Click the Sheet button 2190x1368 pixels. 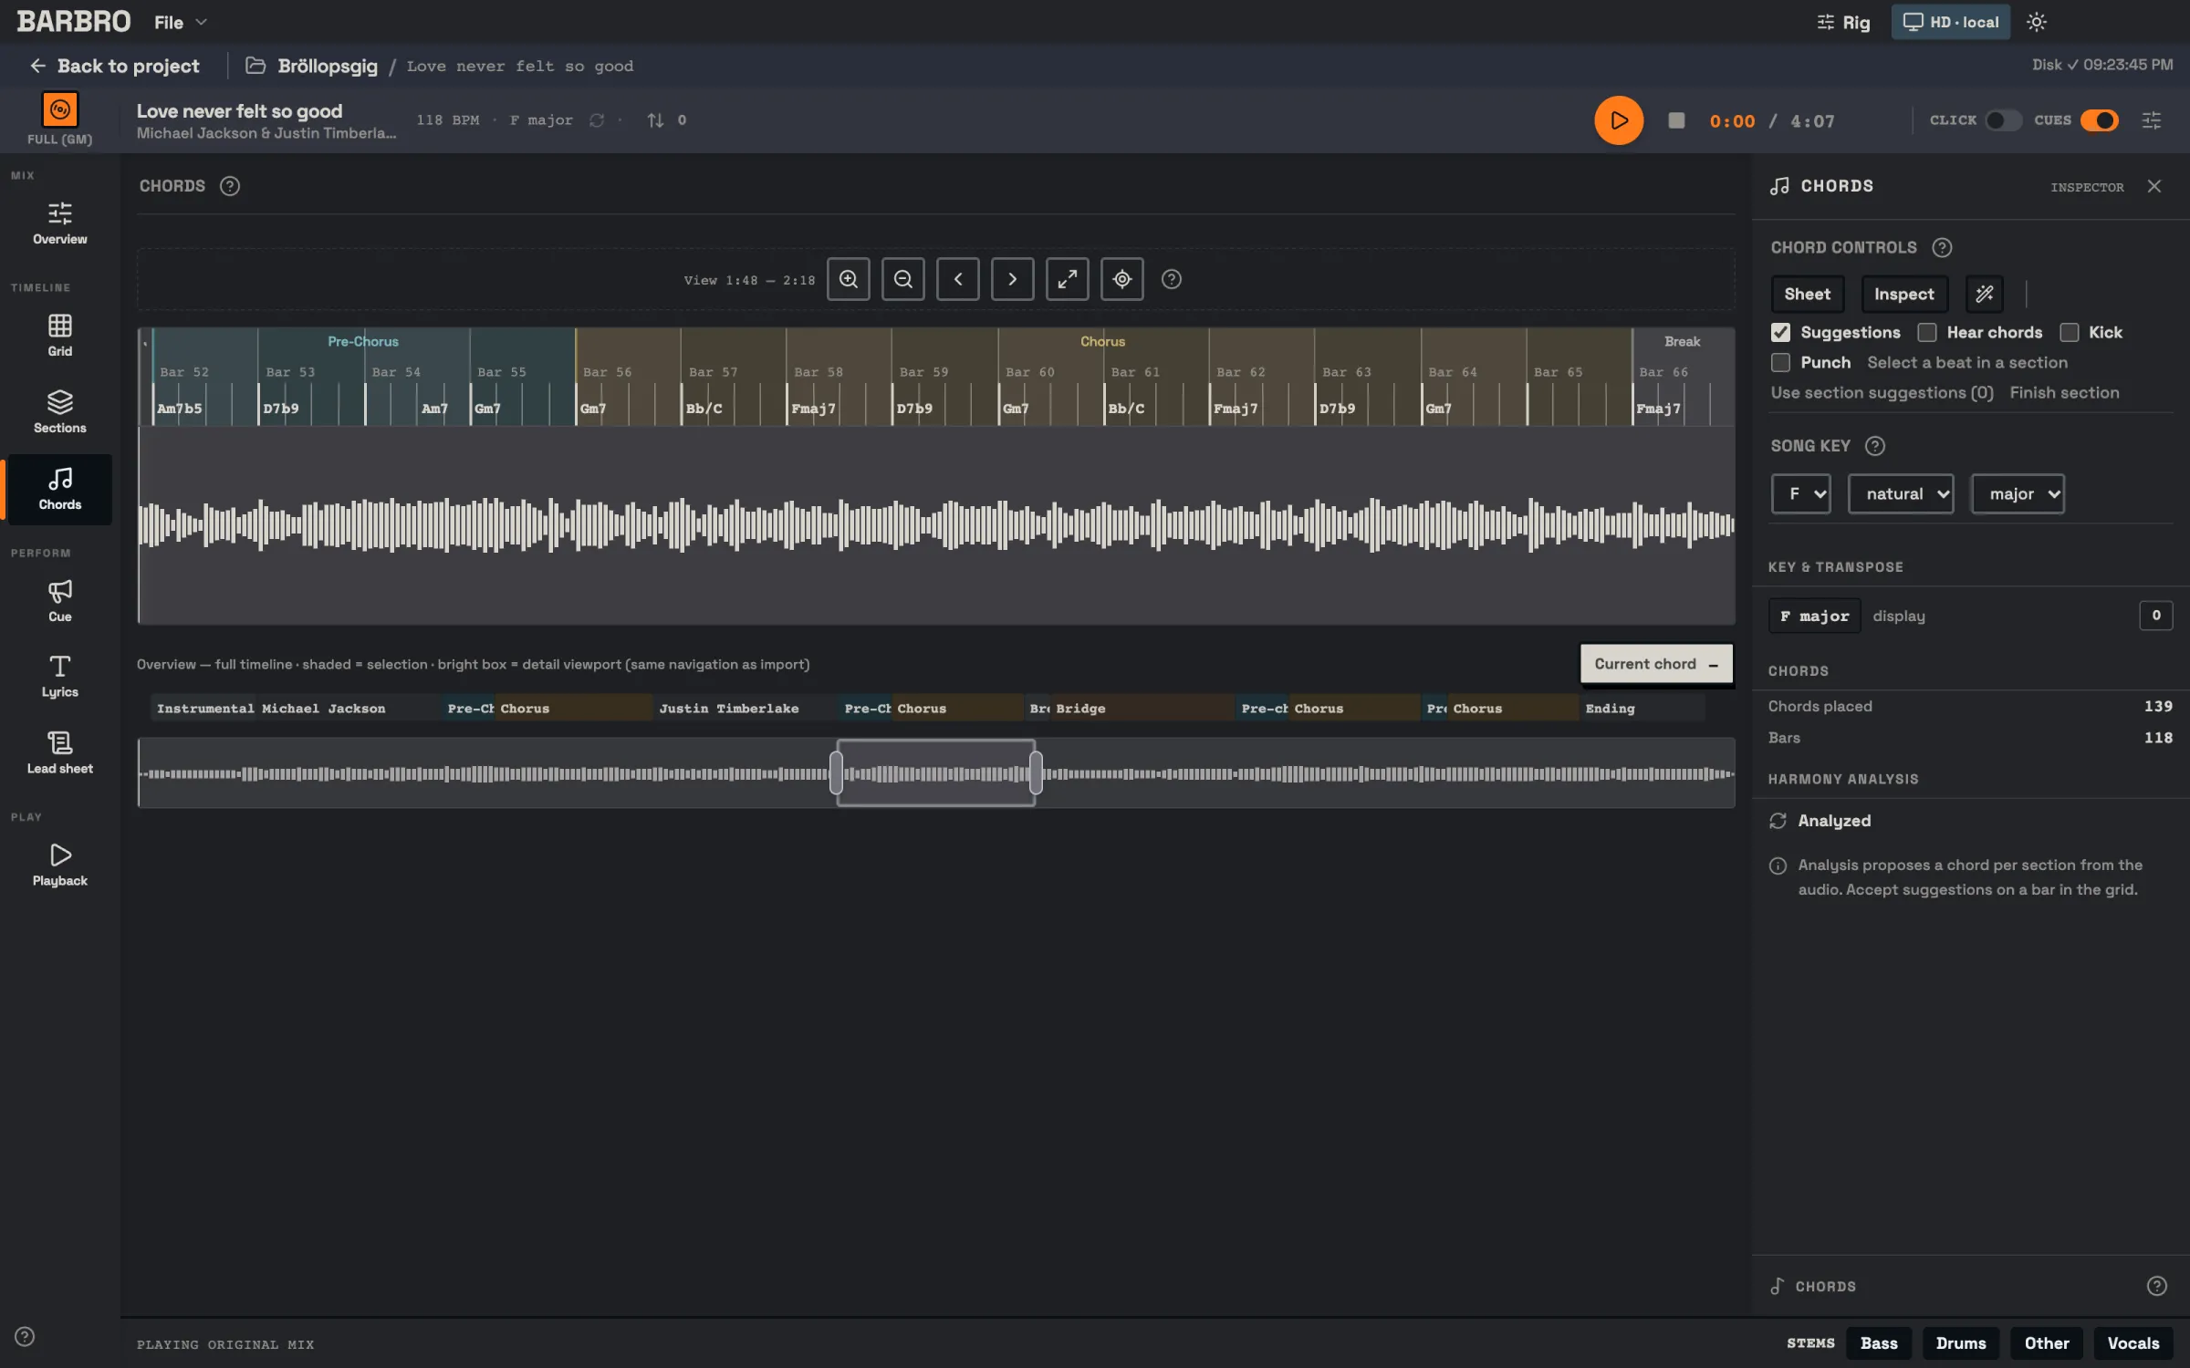1807,294
